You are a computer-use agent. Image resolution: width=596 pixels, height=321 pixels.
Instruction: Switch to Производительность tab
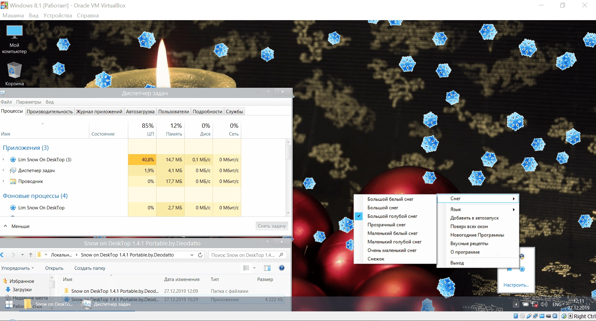point(50,111)
